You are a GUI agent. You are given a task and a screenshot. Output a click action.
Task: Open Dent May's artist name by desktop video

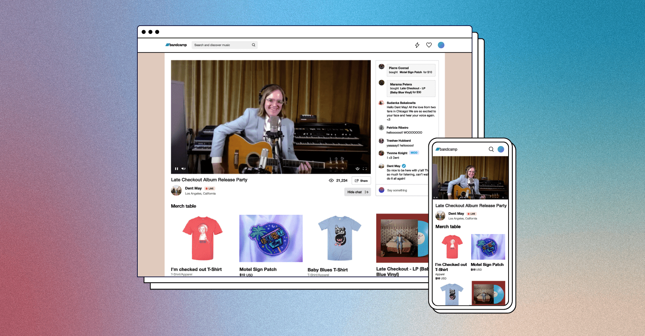coord(193,188)
